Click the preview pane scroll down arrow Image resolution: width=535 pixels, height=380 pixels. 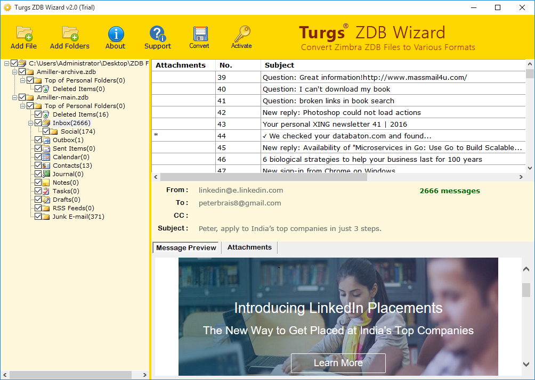pos(526,365)
